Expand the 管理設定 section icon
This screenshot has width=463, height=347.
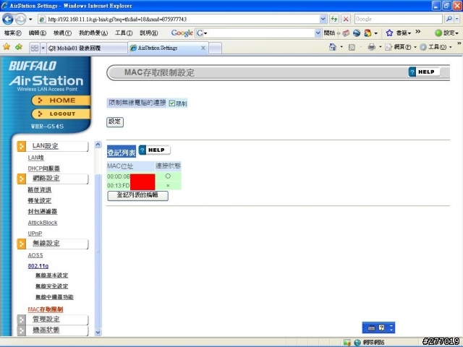click(x=21, y=320)
